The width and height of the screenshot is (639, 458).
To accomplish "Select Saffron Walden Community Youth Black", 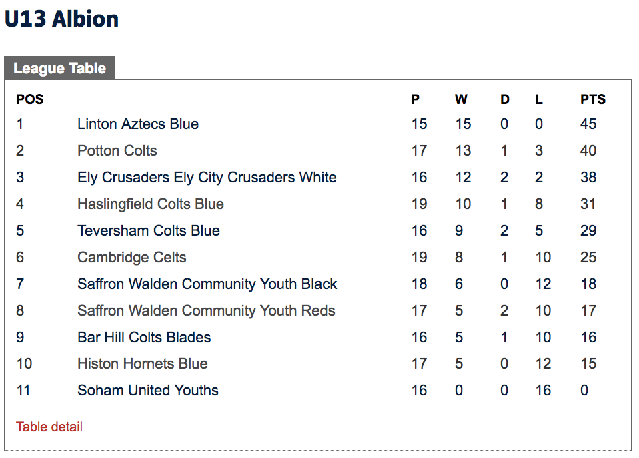I will click(207, 284).
